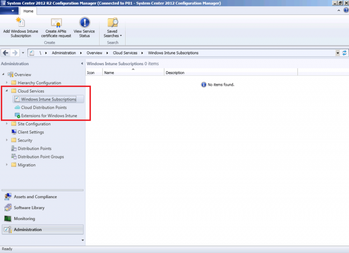Select the Home ribbon tab

pos(28,11)
